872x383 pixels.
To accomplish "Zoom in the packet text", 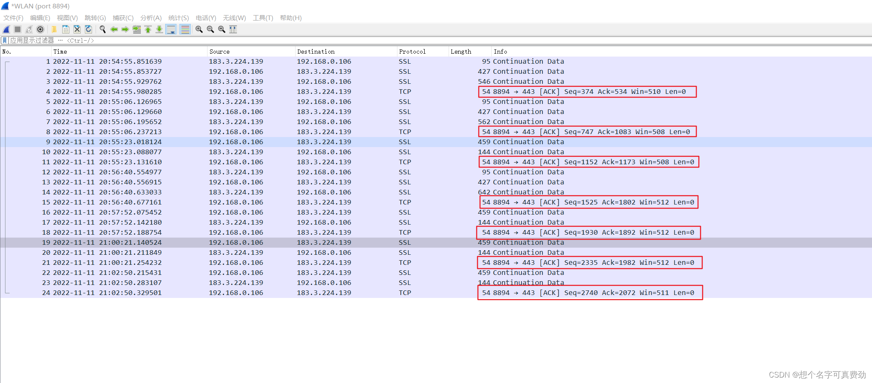I will [x=199, y=29].
